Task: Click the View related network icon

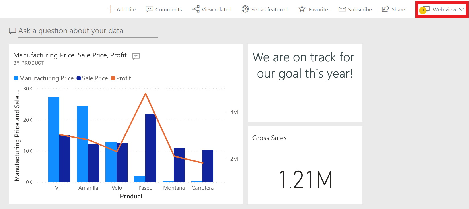Action: click(x=196, y=9)
